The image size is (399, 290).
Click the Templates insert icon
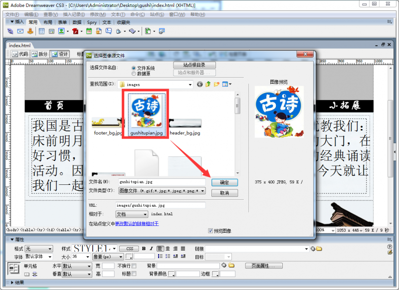(148, 31)
